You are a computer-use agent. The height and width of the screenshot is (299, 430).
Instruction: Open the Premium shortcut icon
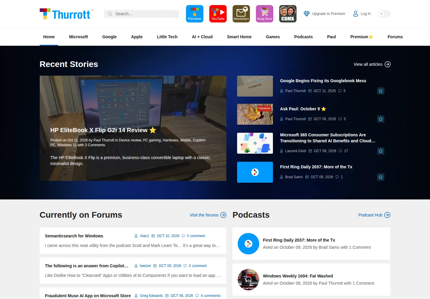click(x=195, y=14)
